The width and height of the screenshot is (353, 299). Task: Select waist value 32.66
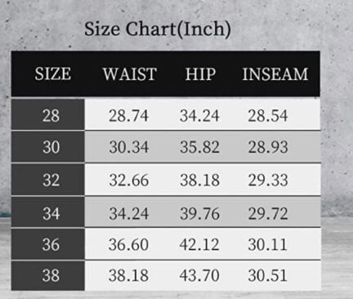(128, 180)
